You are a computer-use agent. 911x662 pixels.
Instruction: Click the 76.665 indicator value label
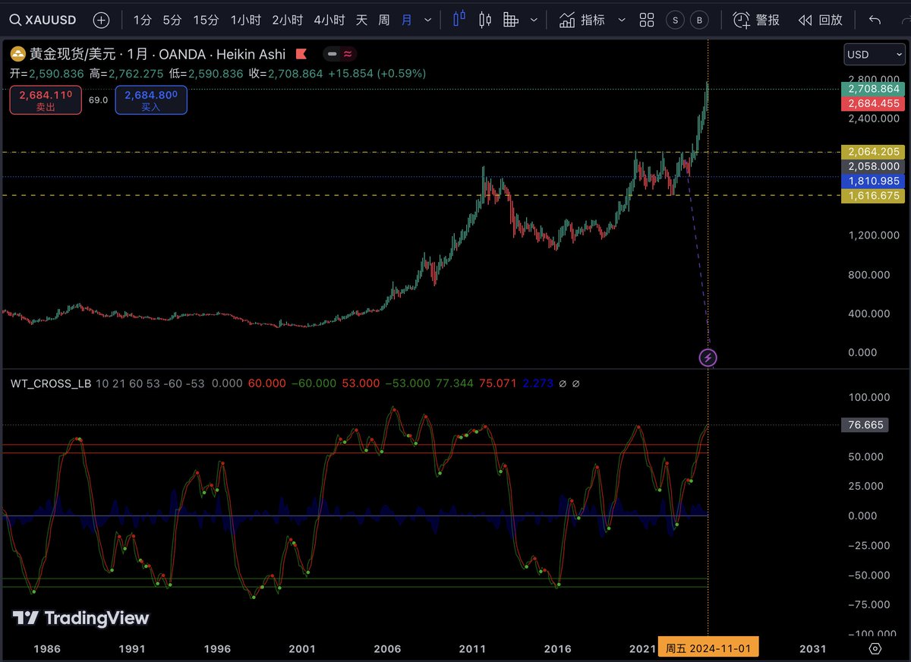[x=864, y=425]
